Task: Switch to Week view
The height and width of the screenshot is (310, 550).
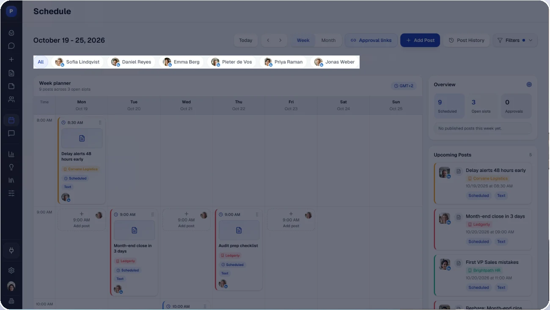Action: (303, 40)
